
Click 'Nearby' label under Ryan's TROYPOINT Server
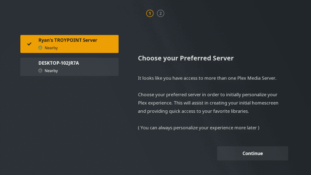(x=51, y=48)
